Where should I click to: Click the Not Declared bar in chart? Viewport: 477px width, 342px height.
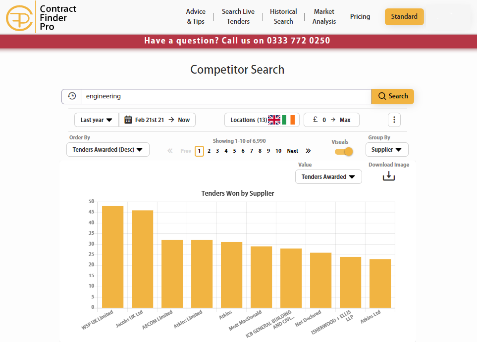click(320, 280)
